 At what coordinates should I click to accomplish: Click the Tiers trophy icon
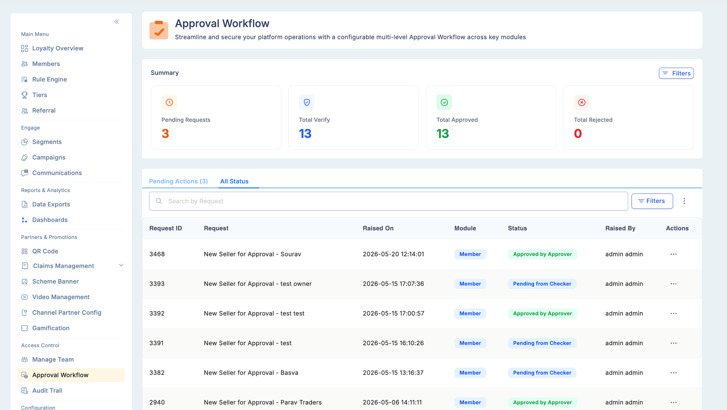tap(24, 95)
